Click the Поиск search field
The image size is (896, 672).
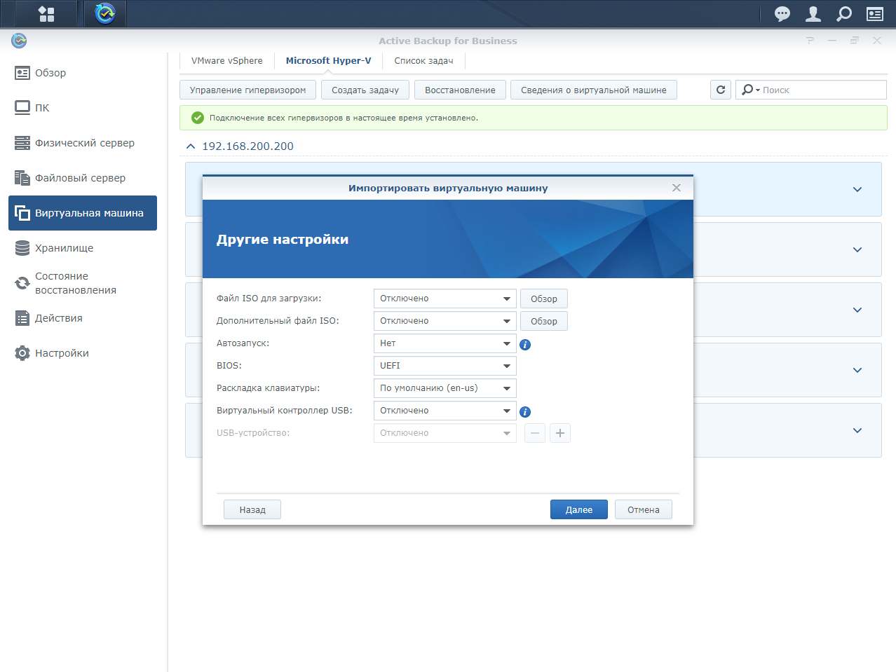tap(811, 90)
